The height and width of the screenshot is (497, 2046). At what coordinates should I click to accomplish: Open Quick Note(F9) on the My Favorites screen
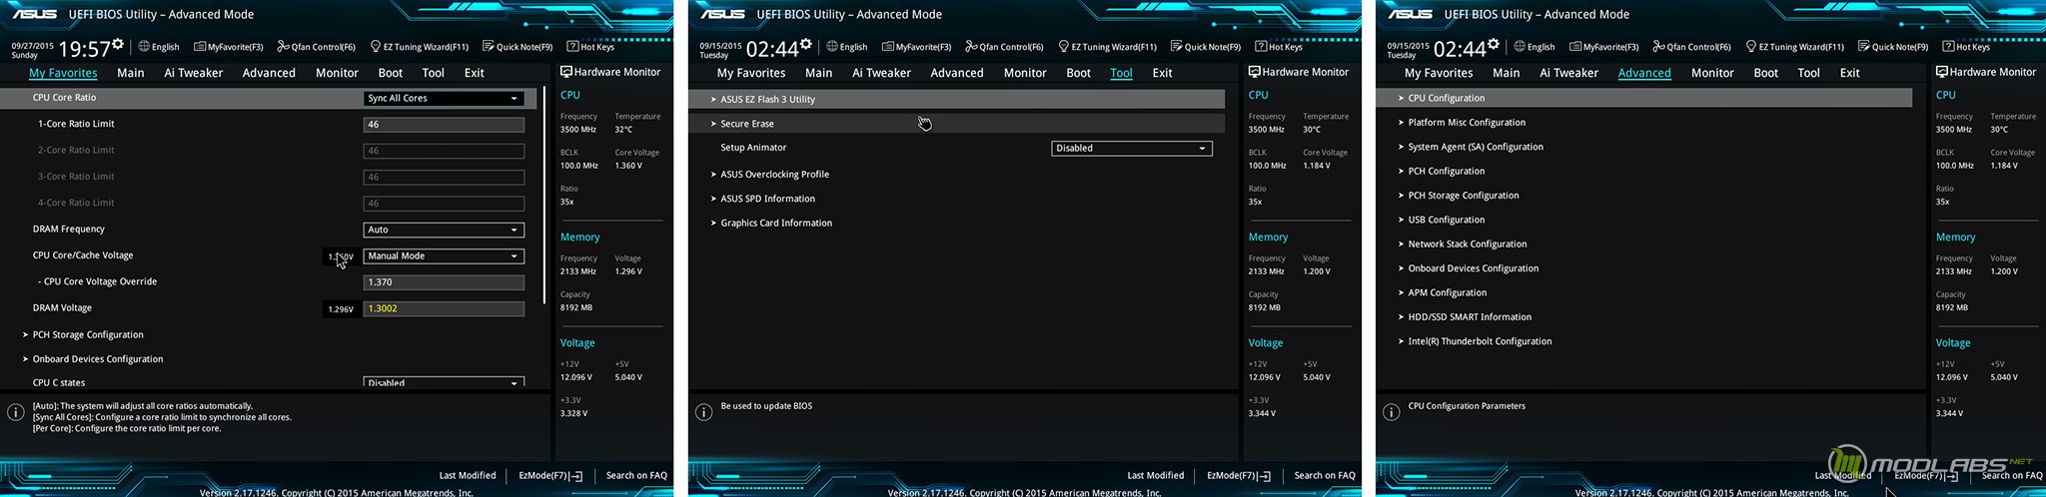517,47
